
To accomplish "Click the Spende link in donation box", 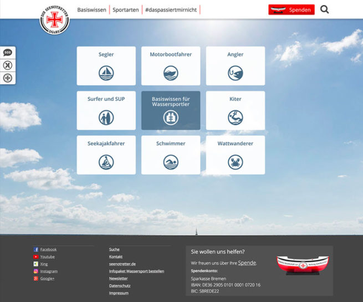I will pyautogui.click(x=247, y=263).
